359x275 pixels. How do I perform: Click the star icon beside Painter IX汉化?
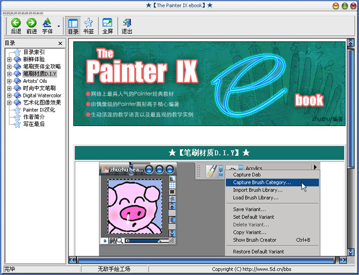click(x=17, y=110)
